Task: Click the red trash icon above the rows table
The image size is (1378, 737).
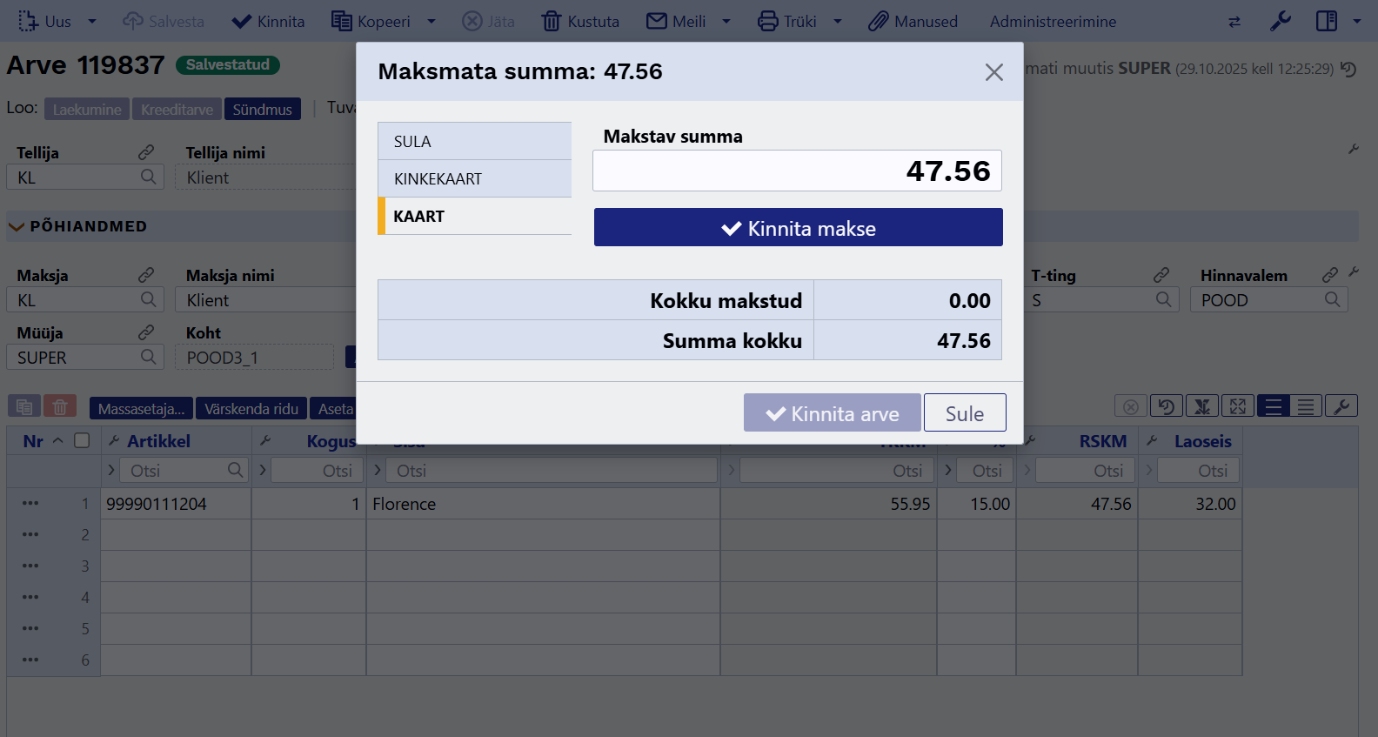Action: (60, 406)
